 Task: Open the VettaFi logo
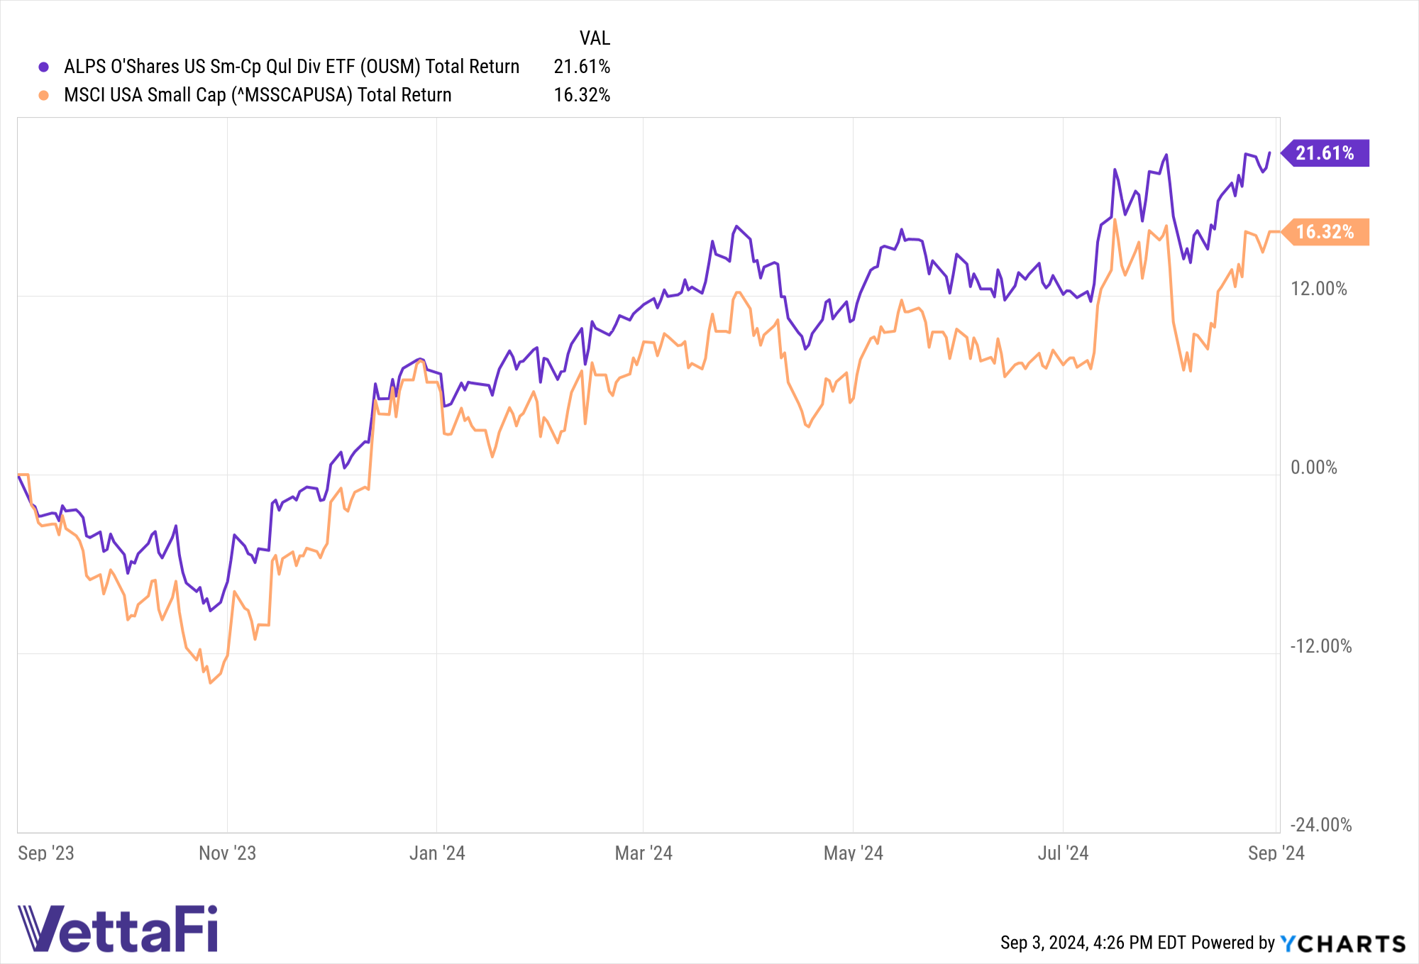tap(118, 928)
